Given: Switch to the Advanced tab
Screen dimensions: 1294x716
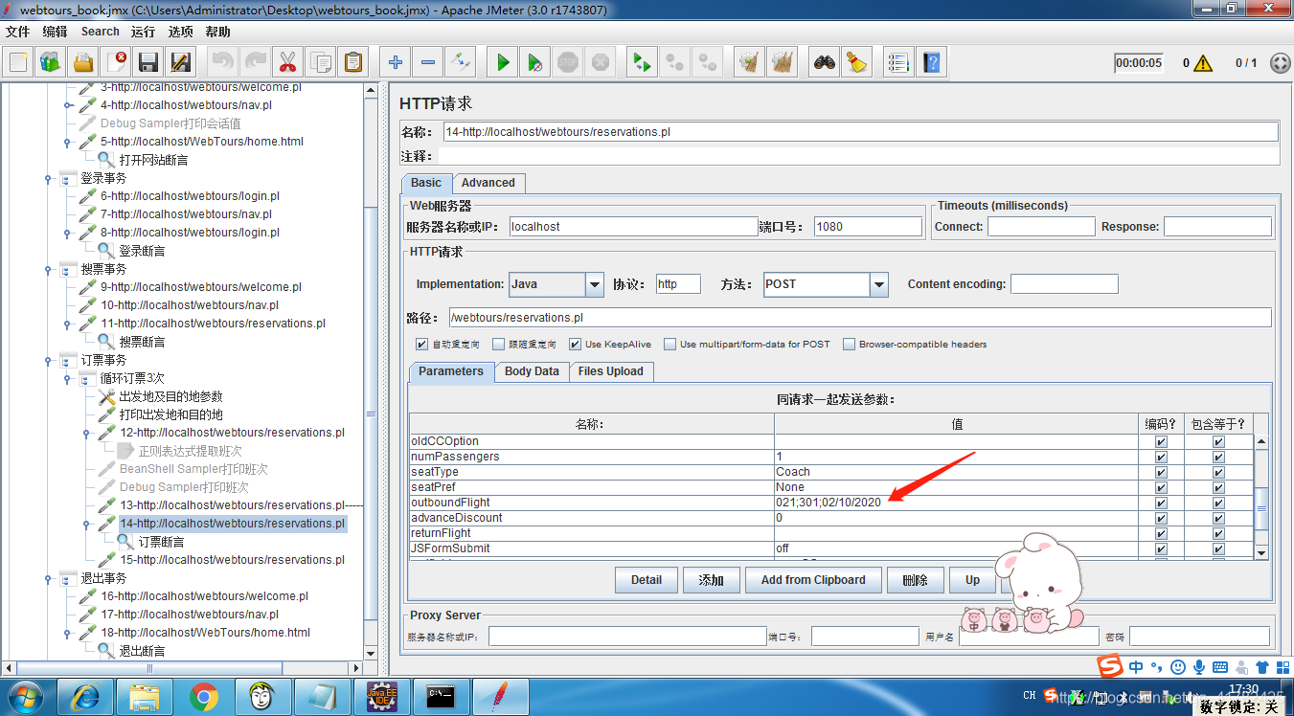Looking at the screenshot, I should click(x=488, y=183).
